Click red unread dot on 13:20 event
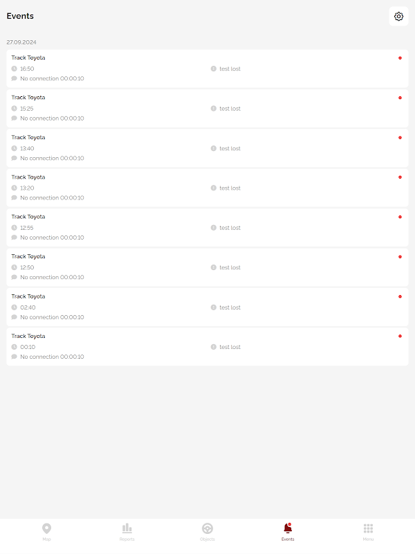 coord(400,177)
